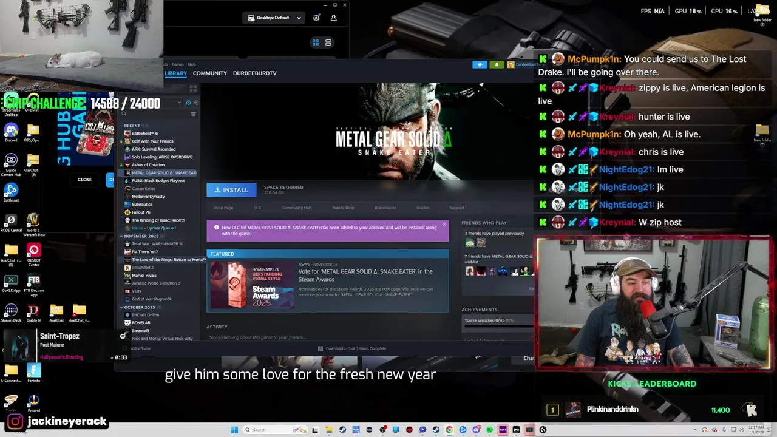This screenshot has height=437, width=777.
Task: Open the DLC tab for the game
Action: pos(257,208)
